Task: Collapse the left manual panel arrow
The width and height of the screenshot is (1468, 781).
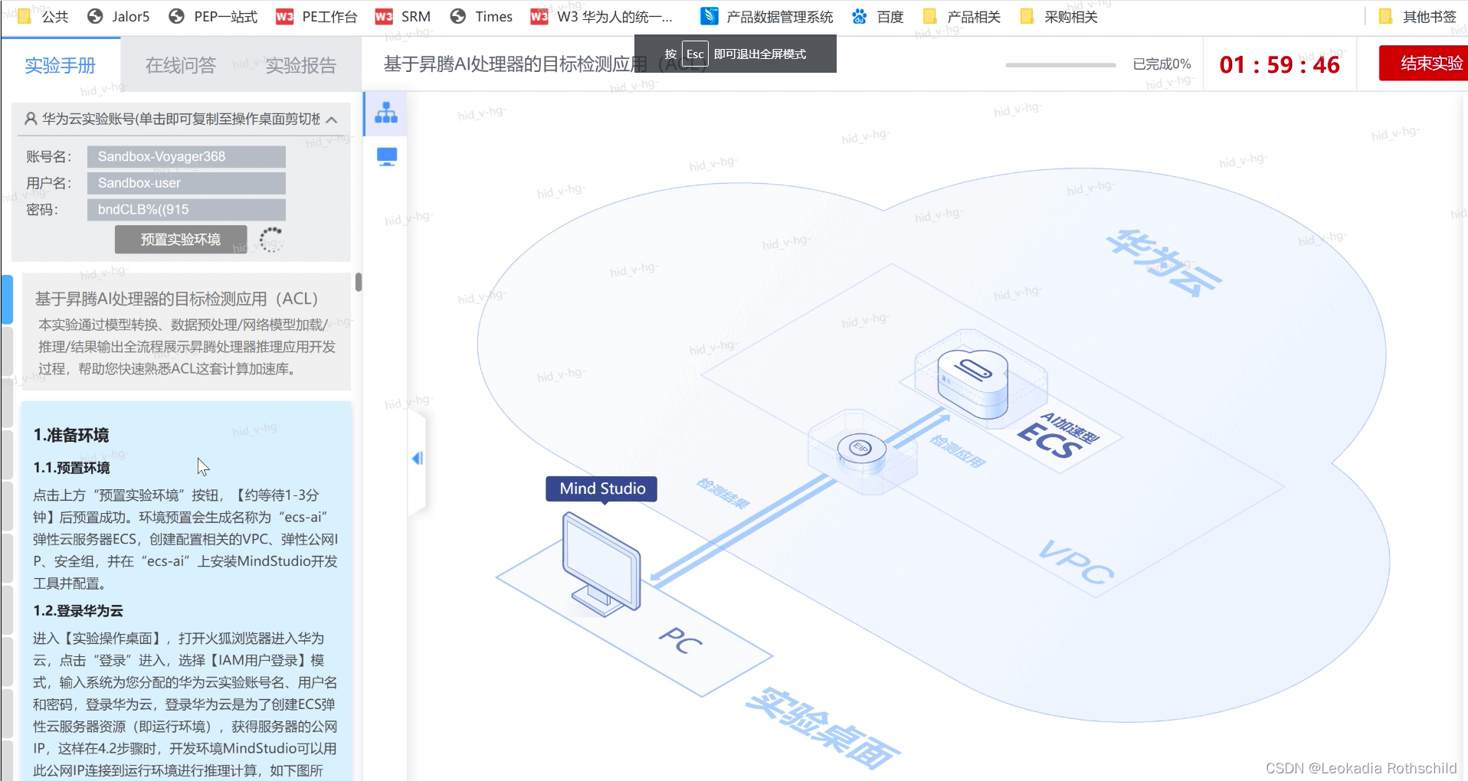Action: (418, 459)
